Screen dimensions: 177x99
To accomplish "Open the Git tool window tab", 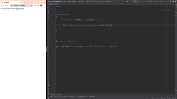I will pos(51,96).
